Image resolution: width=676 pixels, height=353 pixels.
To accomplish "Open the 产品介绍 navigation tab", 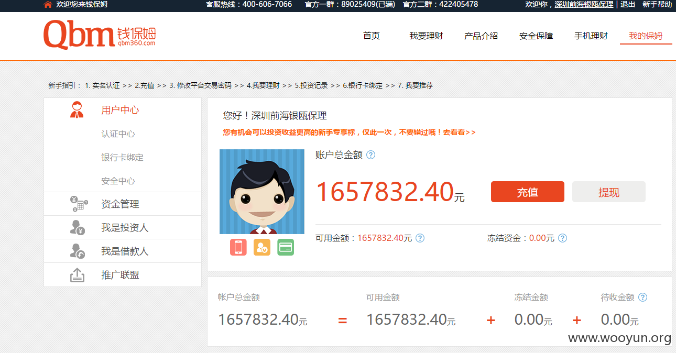I will point(481,36).
